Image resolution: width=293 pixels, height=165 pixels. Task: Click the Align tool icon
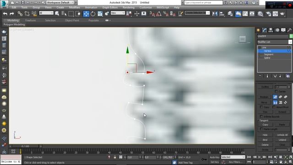[222, 14]
